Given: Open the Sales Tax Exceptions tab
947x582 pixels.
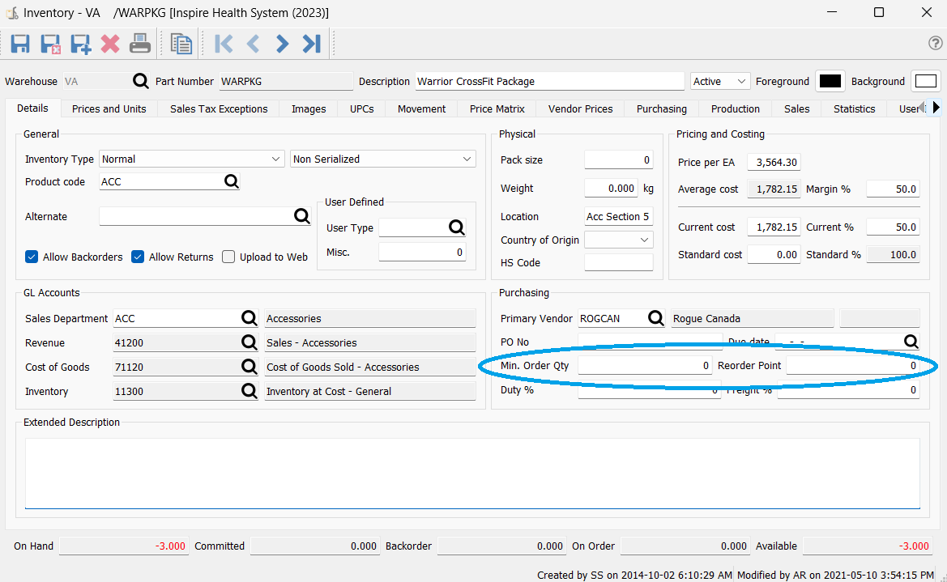Looking at the screenshot, I should [219, 108].
